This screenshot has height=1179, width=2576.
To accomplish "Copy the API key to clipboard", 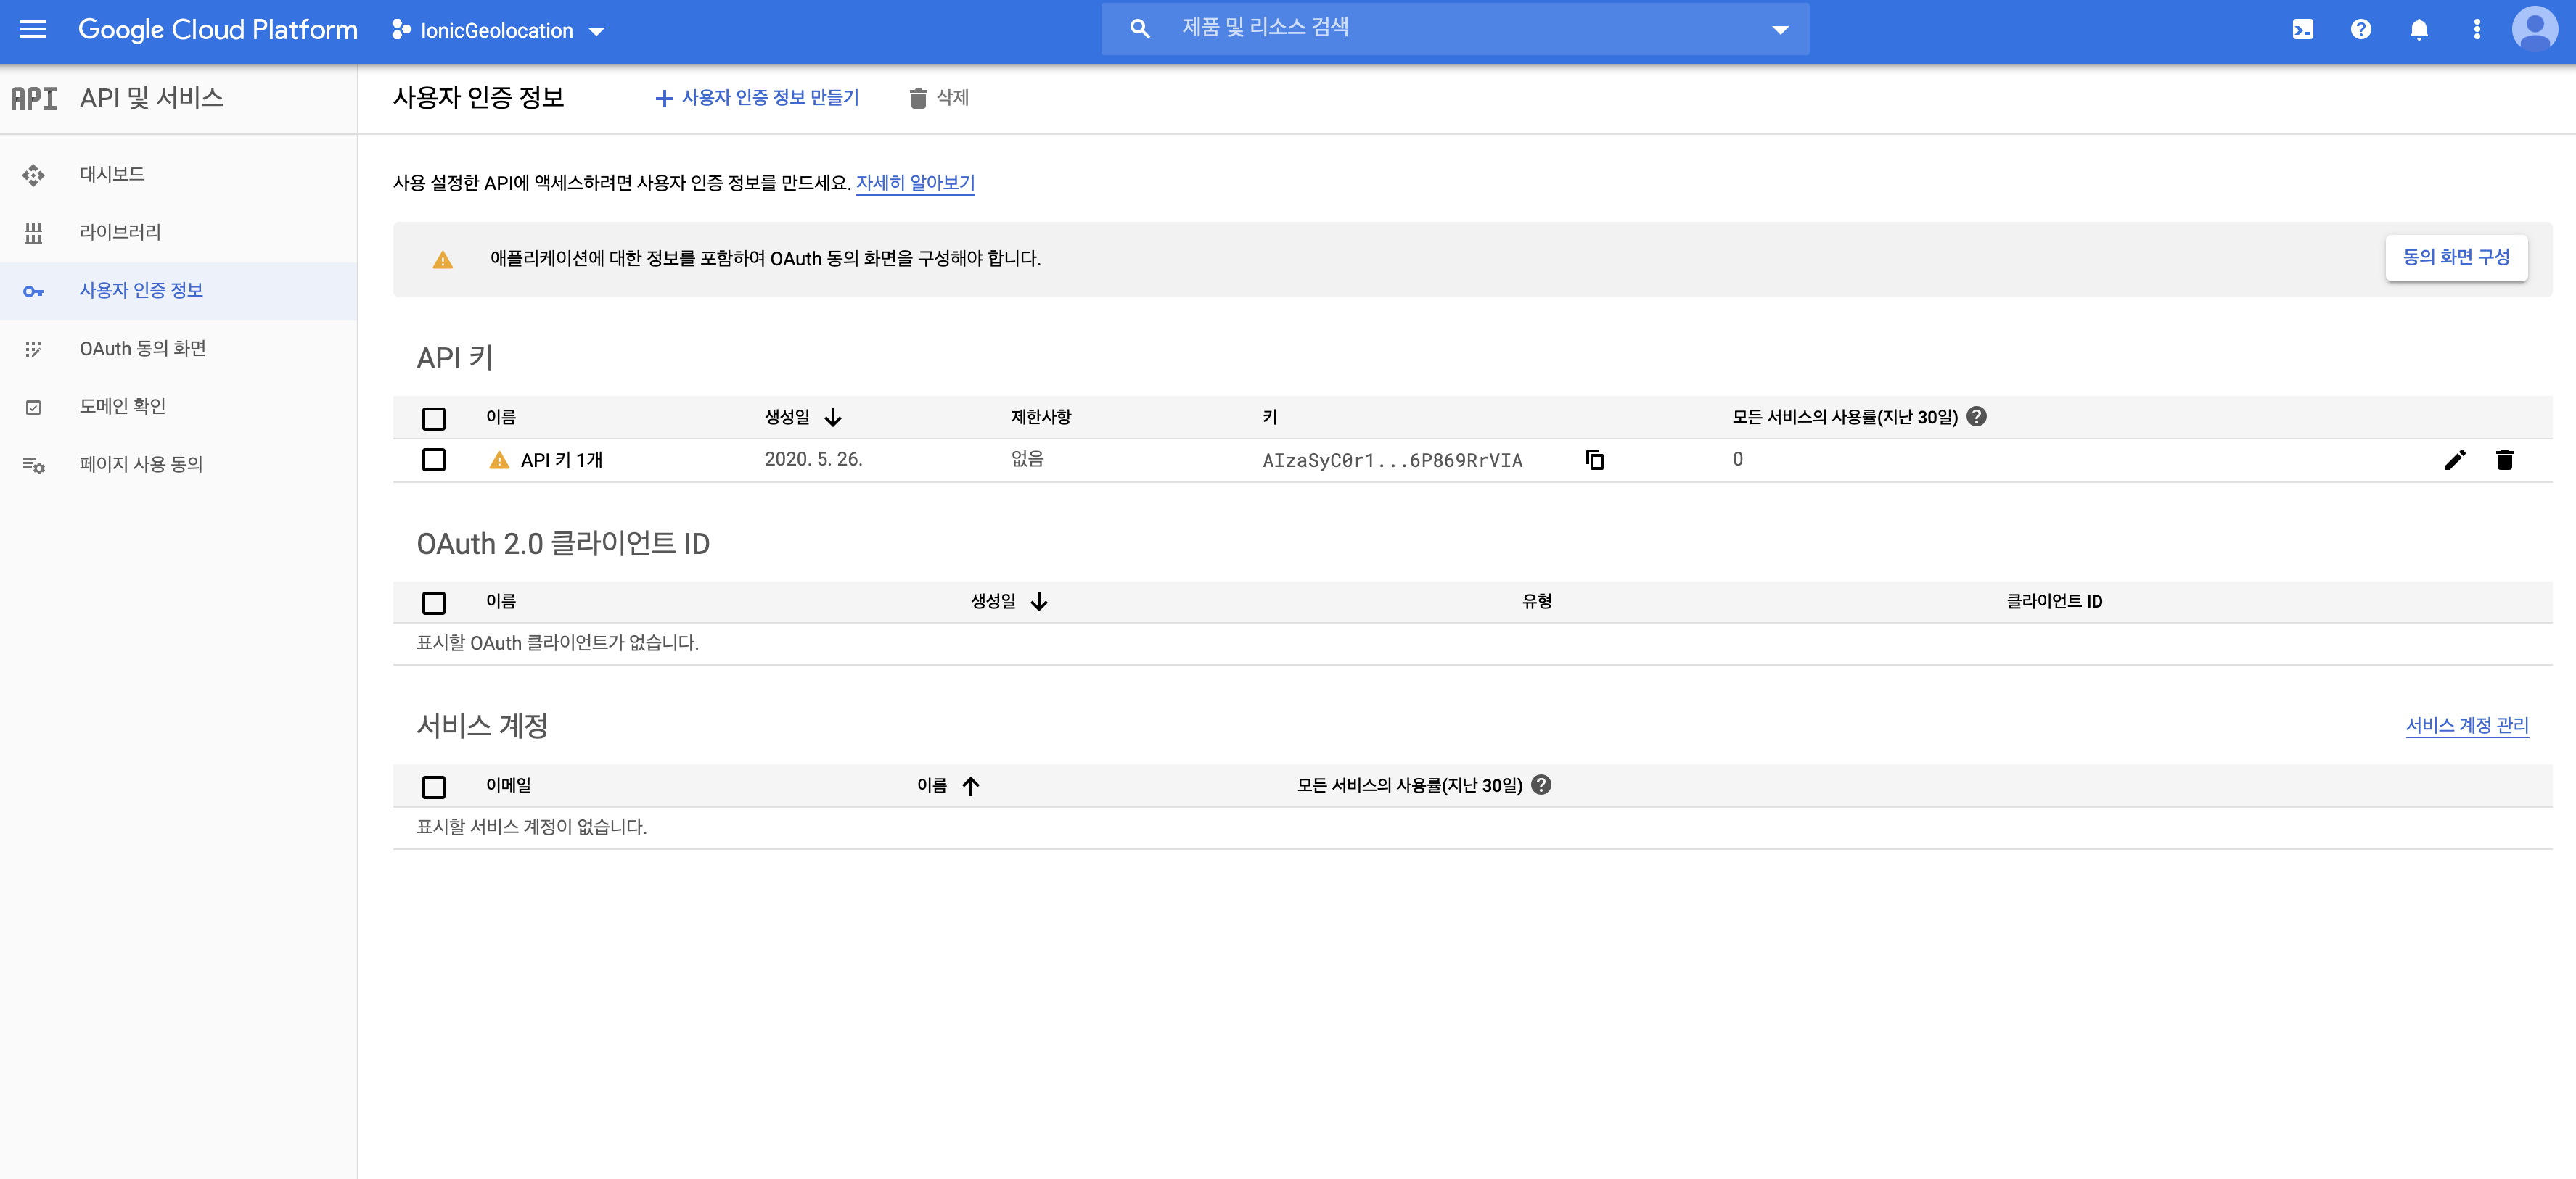I will 1594,460.
